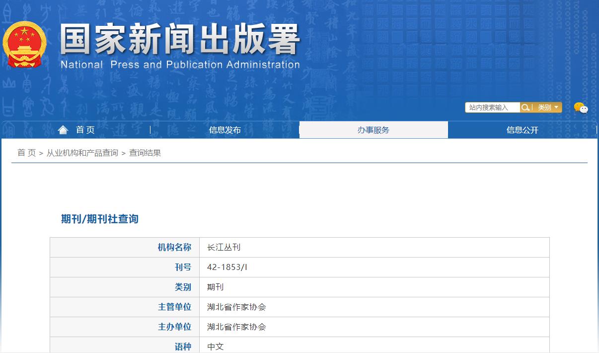
Task: Switch to the 办事服务 tab
Action: (373, 129)
